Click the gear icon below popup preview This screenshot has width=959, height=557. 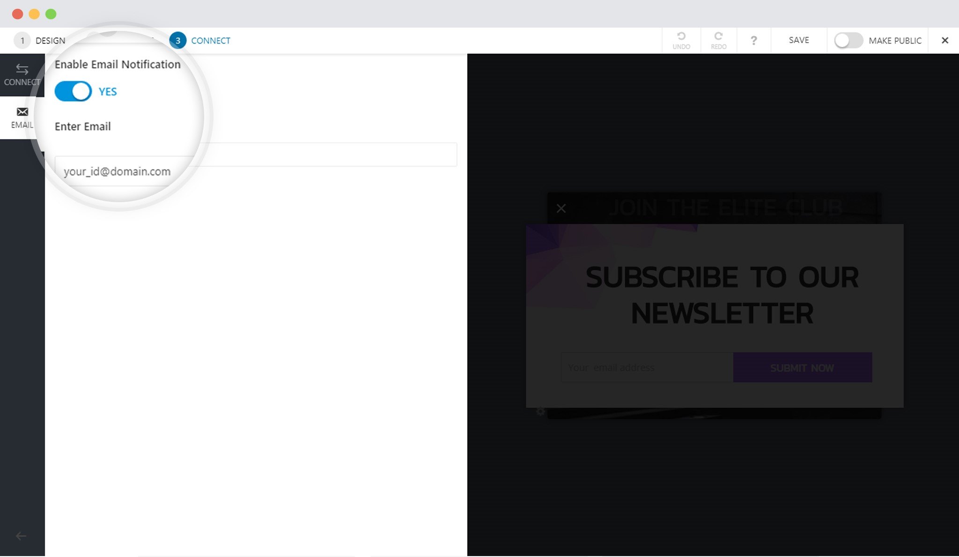tap(540, 411)
